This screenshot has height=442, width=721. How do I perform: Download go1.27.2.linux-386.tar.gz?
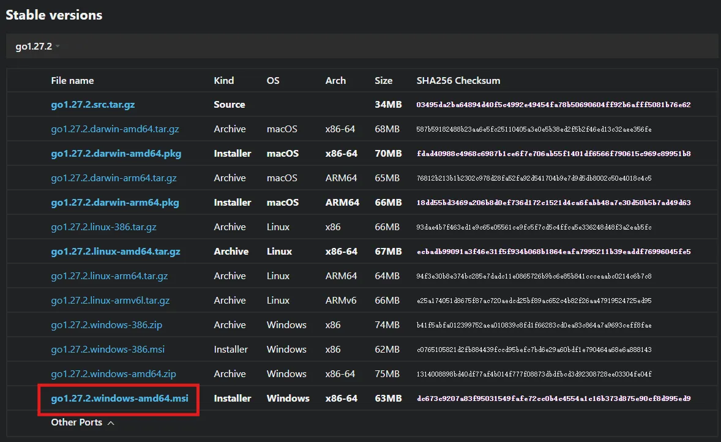click(103, 227)
